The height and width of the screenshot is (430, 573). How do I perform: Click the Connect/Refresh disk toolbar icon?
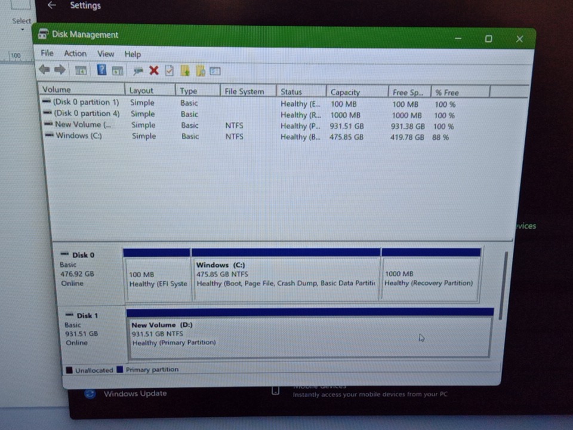click(x=138, y=70)
